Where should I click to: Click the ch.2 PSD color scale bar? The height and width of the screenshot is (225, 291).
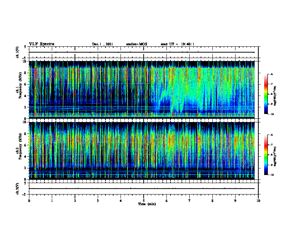(266, 155)
